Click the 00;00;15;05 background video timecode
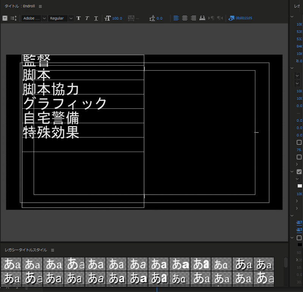 pos(244,18)
